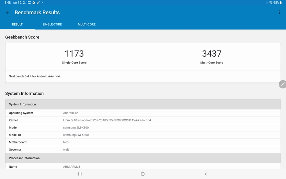This screenshot has height=179, width=286.
Task: Select the Kernel information row
Action: (x=143, y=120)
